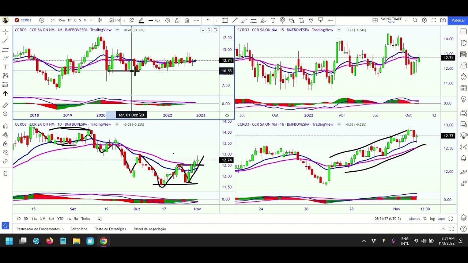Select the 15m timeframe
Image resolution: width=468 pixels, height=263 pixels.
(x=61, y=20)
